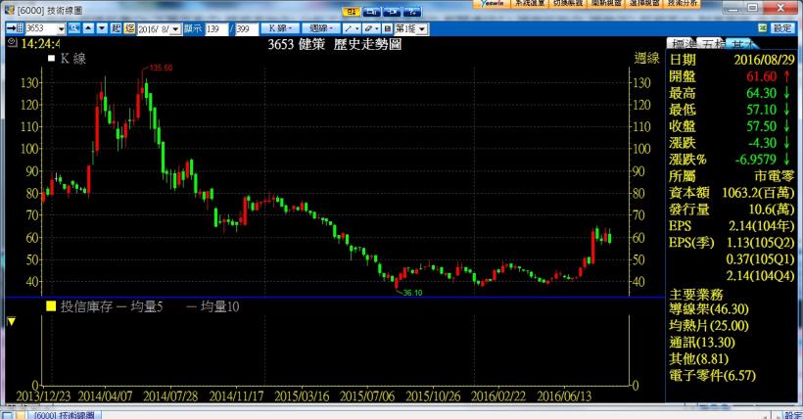The image size is (803, 419).
Task: Click the 設定 button at bottom right
Action: [x=793, y=415]
